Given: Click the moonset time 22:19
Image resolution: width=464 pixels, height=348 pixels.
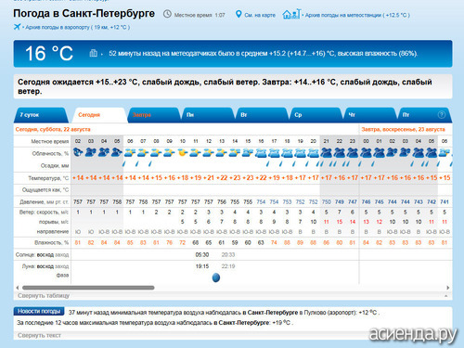Looking at the screenshot, I should tap(228, 266).
